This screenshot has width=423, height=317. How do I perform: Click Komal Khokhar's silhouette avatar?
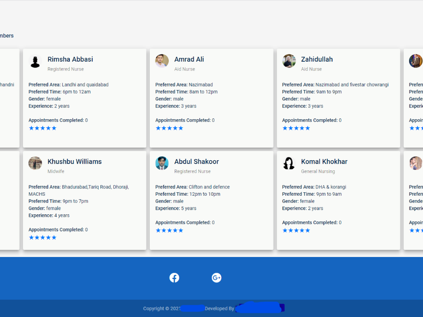289,163
